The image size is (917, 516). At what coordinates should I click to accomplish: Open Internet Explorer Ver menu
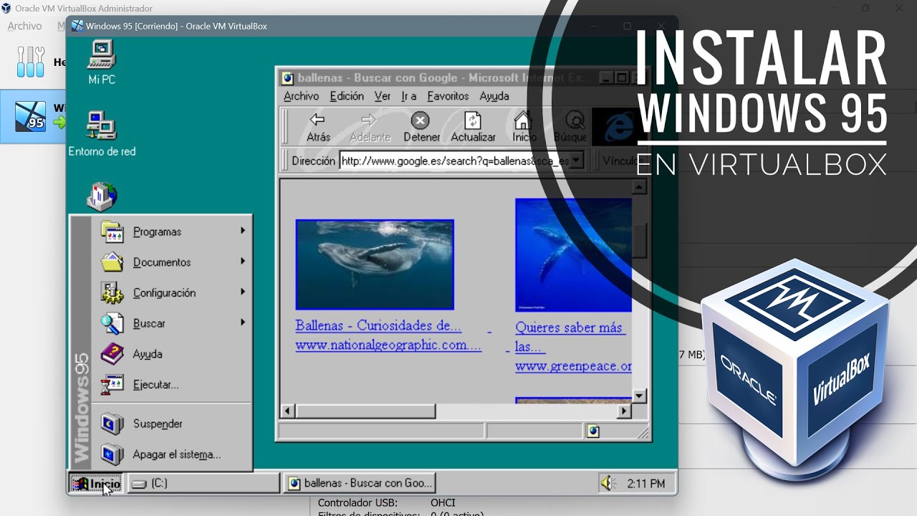click(383, 96)
